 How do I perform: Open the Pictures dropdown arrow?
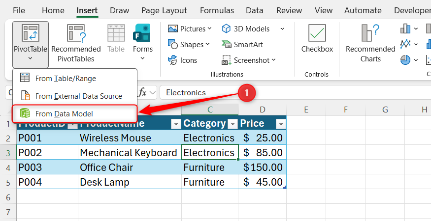click(x=209, y=28)
